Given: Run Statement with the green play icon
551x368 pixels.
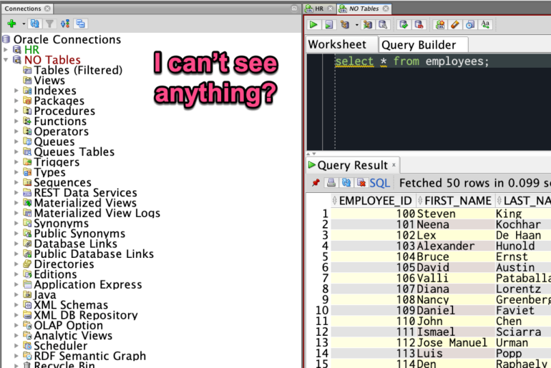Looking at the screenshot, I should coord(313,24).
